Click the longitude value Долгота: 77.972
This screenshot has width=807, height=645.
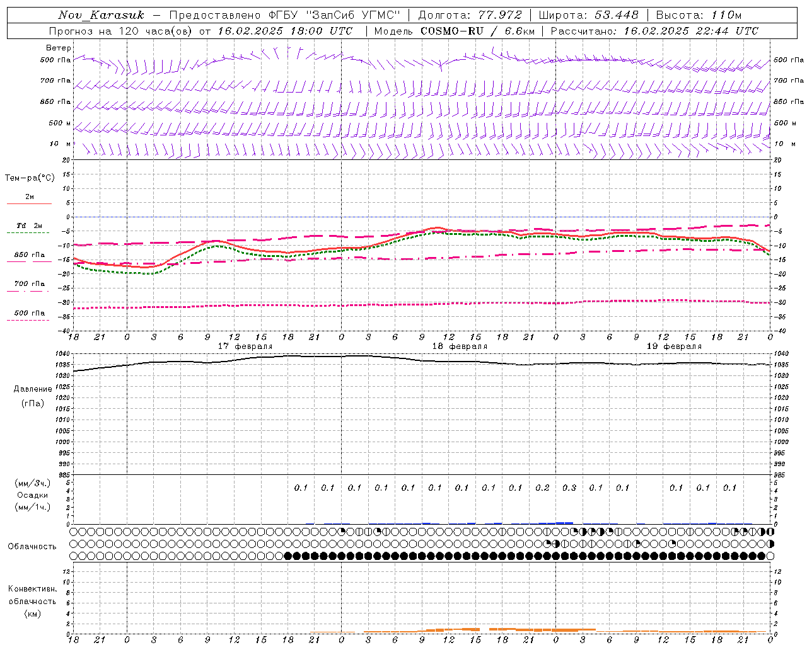pyautogui.click(x=470, y=15)
